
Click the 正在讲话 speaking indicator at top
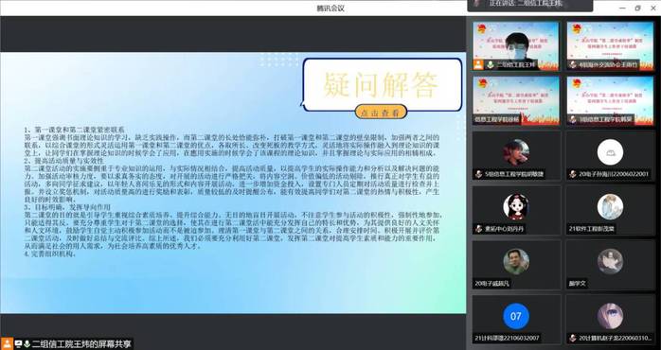click(x=530, y=4)
